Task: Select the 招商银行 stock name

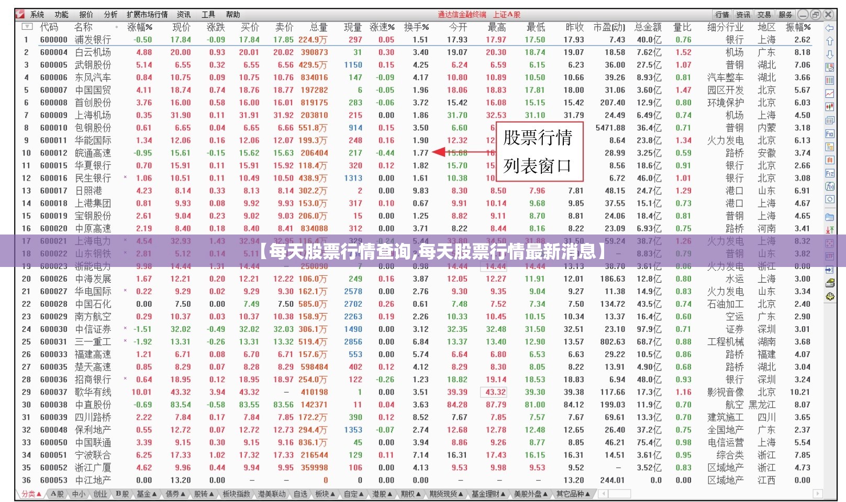Action: click(93, 380)
